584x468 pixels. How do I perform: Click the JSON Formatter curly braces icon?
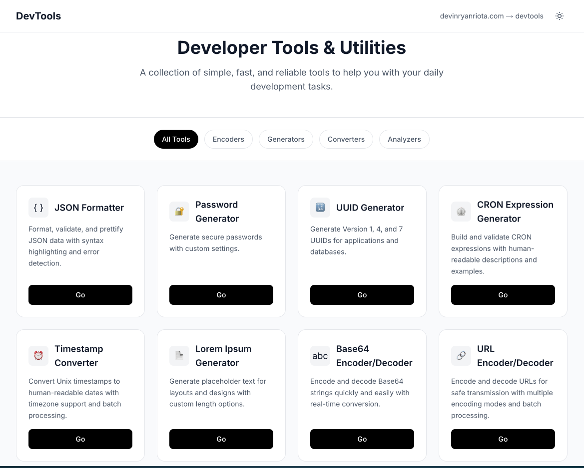(38, 208)
